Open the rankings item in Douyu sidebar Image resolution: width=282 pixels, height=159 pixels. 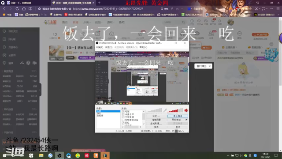4,39
